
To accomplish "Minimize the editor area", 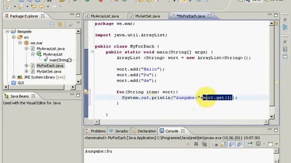I will point(270,14).
